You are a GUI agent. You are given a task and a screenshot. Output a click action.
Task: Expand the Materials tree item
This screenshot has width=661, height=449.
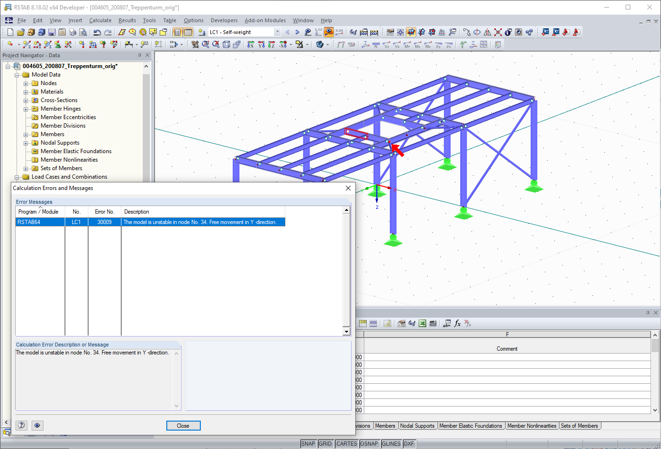26,92
